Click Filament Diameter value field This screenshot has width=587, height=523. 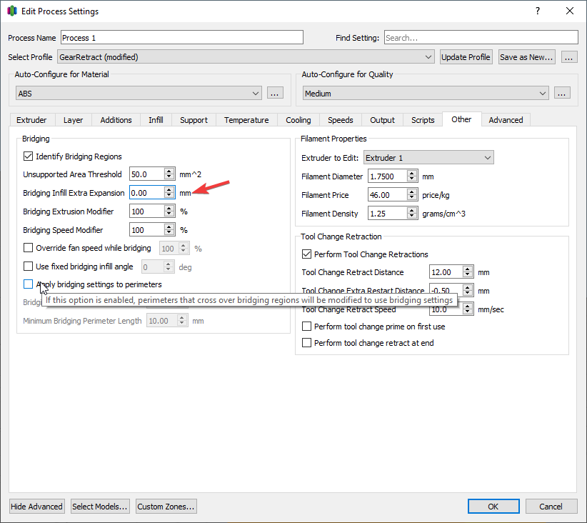click(388, 176)
